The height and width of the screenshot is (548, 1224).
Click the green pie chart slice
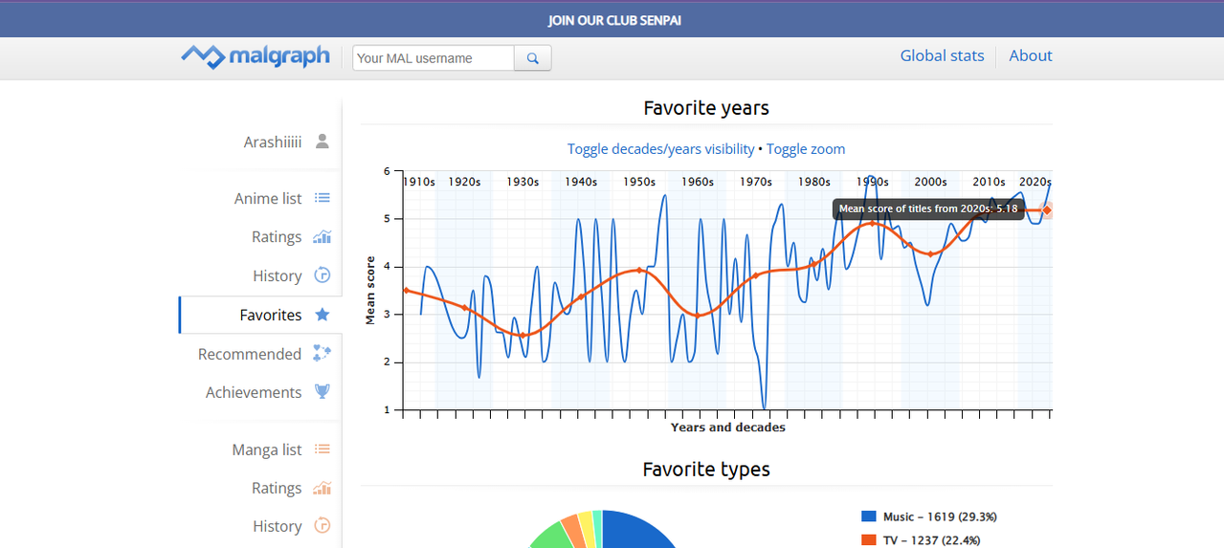coord(550,537)
